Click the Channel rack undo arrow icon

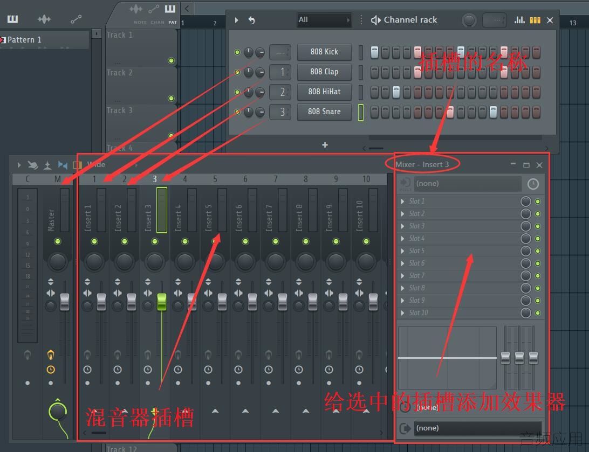(x=251, y=20)
